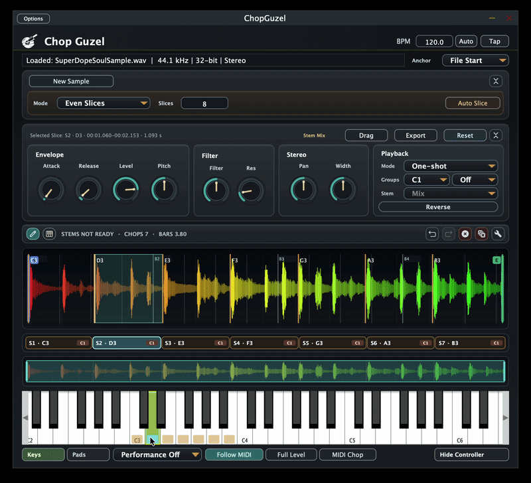Open the grid chop view
Viewport: 531px width, 483px height.
click(x=49, y=234)
